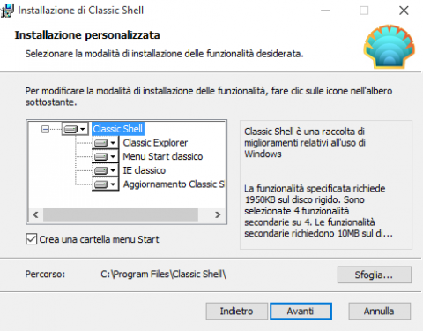Uncheck Crea una cartella menu Start
Screen dimensions: 423x331
pyautogui.click(x=32, y=239)
